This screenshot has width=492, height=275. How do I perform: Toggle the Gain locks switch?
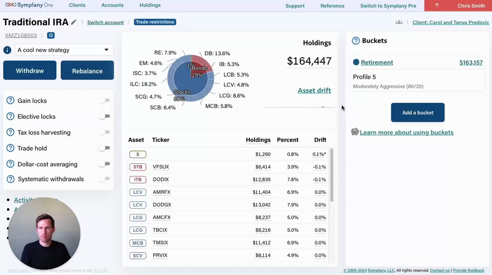click(104, 100)
